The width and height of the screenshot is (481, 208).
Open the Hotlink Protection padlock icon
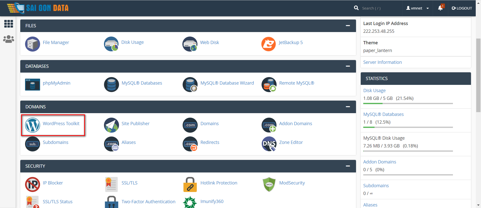pyautogui.click(x=190, y=184)
